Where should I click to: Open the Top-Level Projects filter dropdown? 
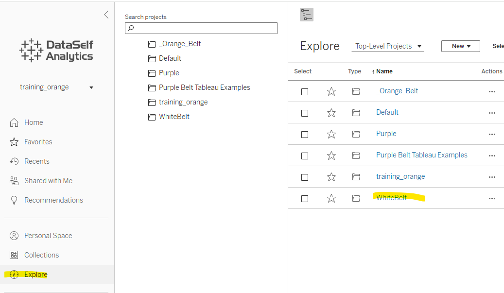tap(388, 46)
